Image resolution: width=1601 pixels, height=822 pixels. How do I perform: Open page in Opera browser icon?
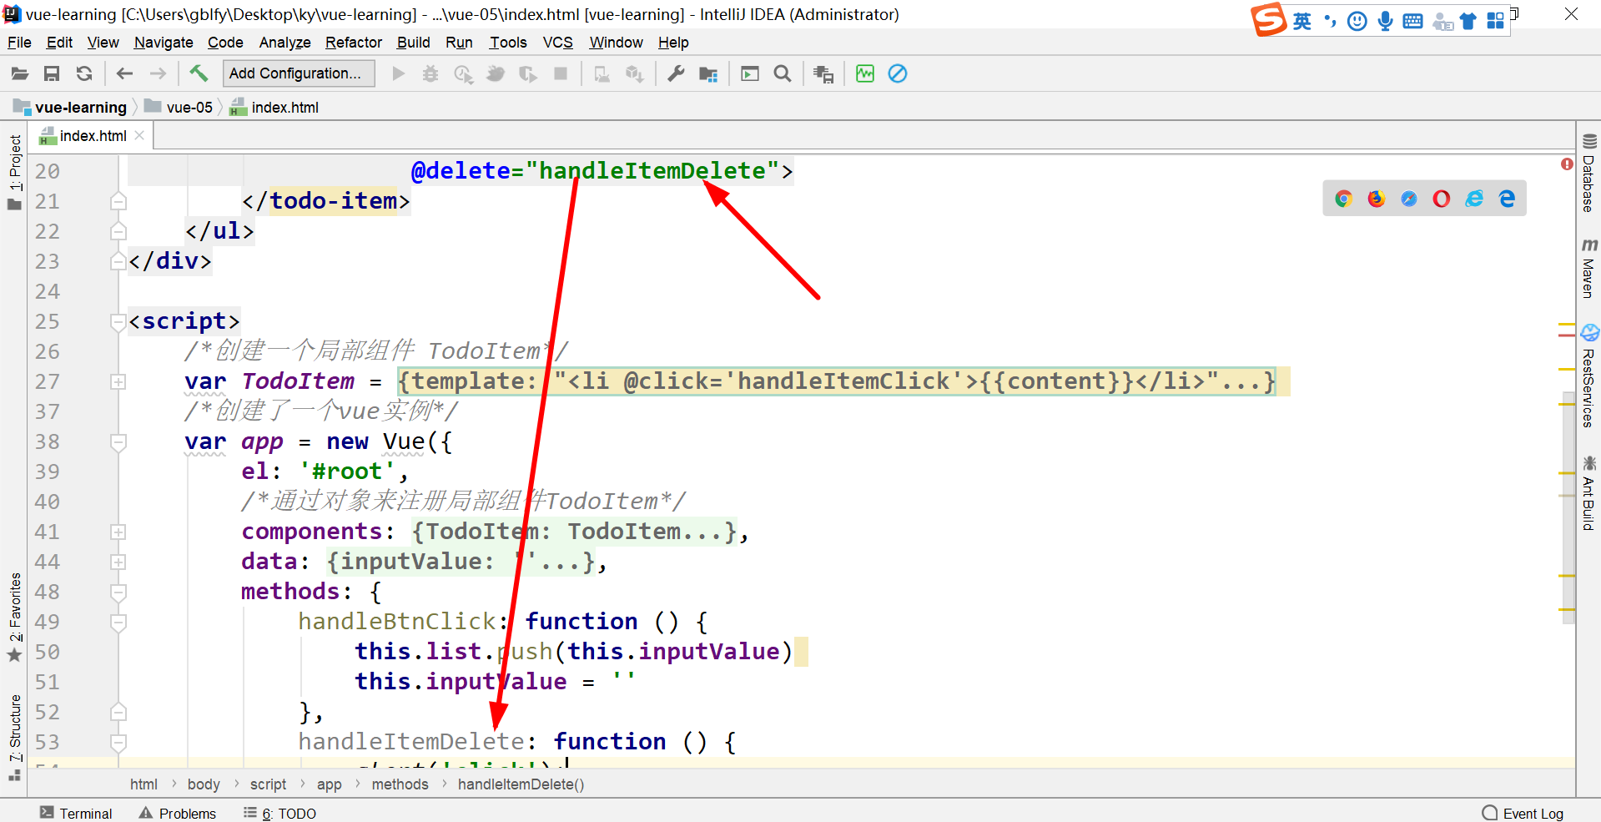click(1442, 199)
